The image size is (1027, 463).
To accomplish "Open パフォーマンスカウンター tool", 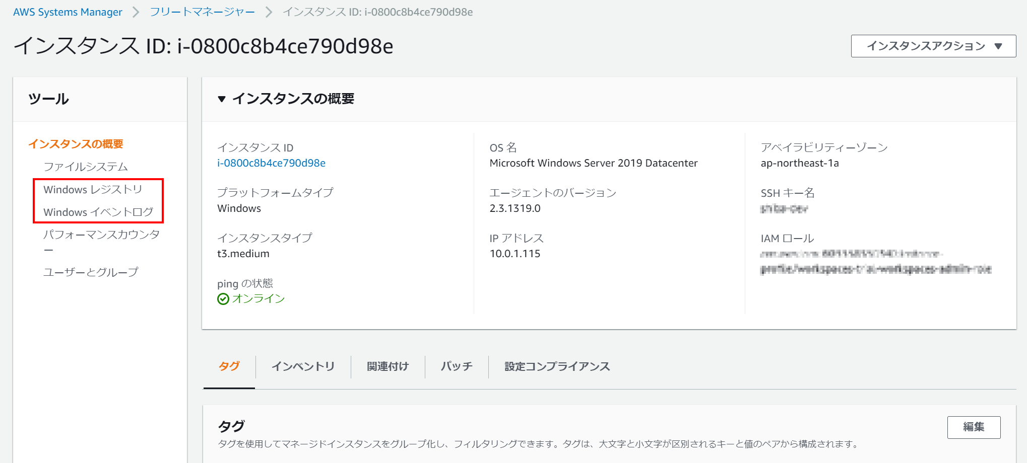I will pos(101,235).
